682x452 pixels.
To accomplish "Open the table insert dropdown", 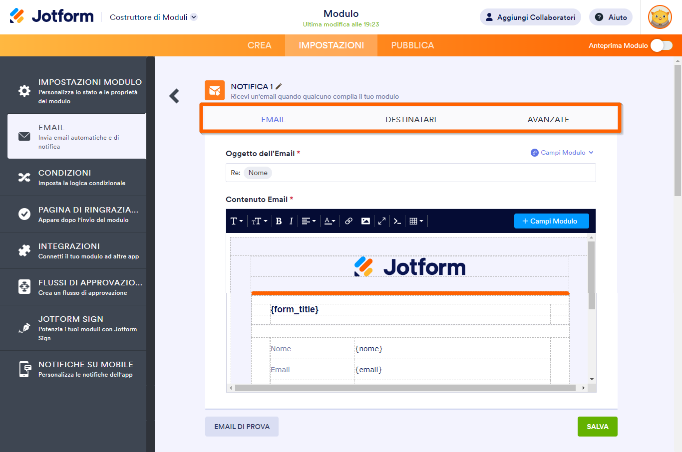I will [x=416, y=221].
